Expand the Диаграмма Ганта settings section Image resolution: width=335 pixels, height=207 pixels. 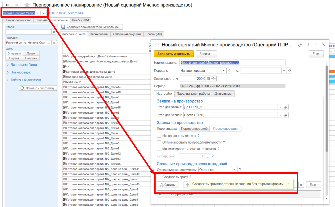24,65
